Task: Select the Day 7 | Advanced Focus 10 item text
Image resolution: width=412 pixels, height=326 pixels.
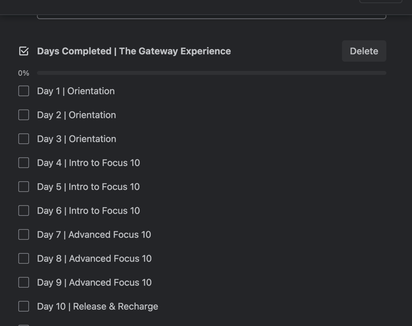Action: coord(94,234)
